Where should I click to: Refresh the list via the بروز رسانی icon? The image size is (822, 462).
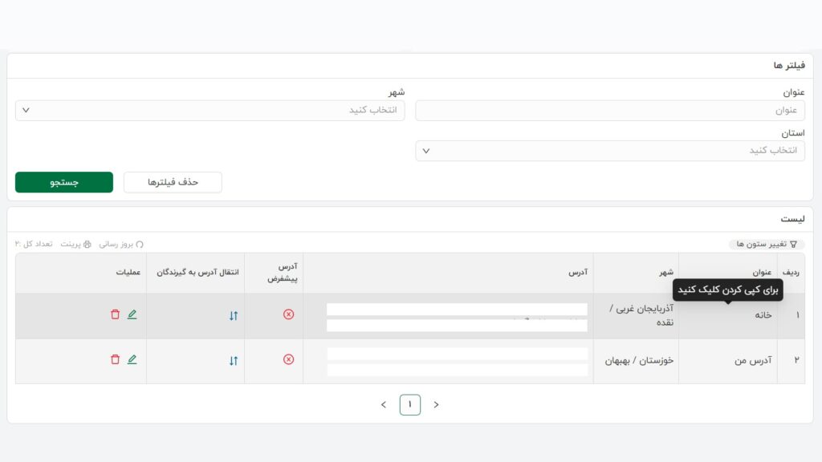coord(140,243)
